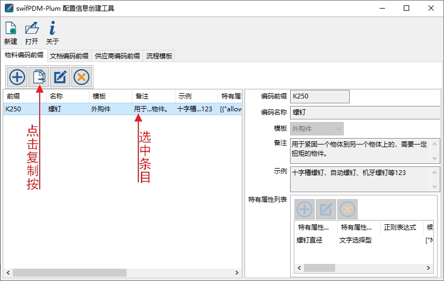The image size is (444, 281).
Task: Click the app logo in the title bar
Action: [x=8, y=8]
